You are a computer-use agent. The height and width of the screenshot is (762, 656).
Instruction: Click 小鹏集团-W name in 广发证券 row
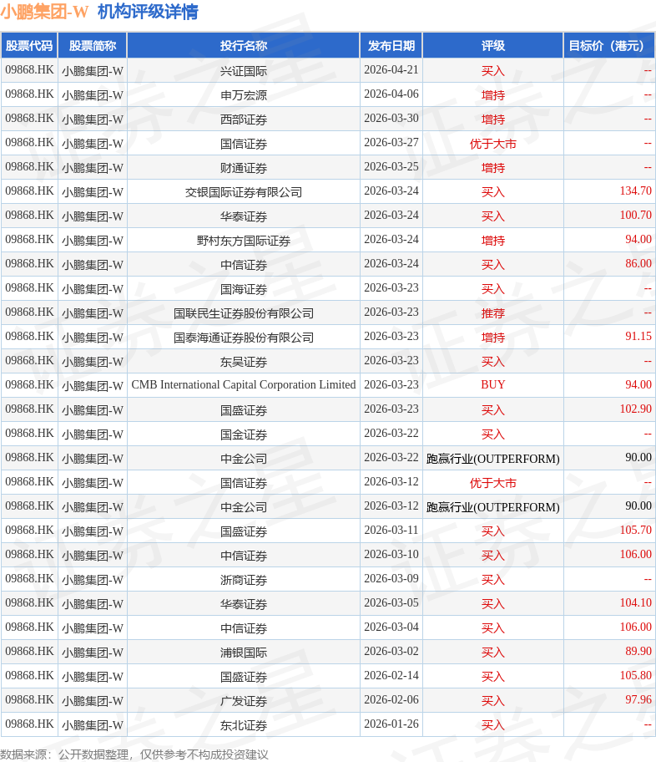click(93, 701)
